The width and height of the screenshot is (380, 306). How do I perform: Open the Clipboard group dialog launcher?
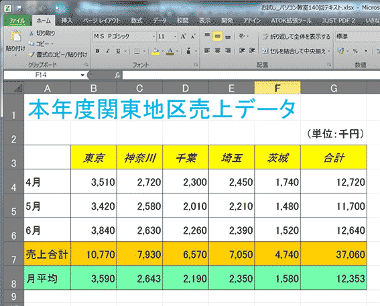click(86, 65)
